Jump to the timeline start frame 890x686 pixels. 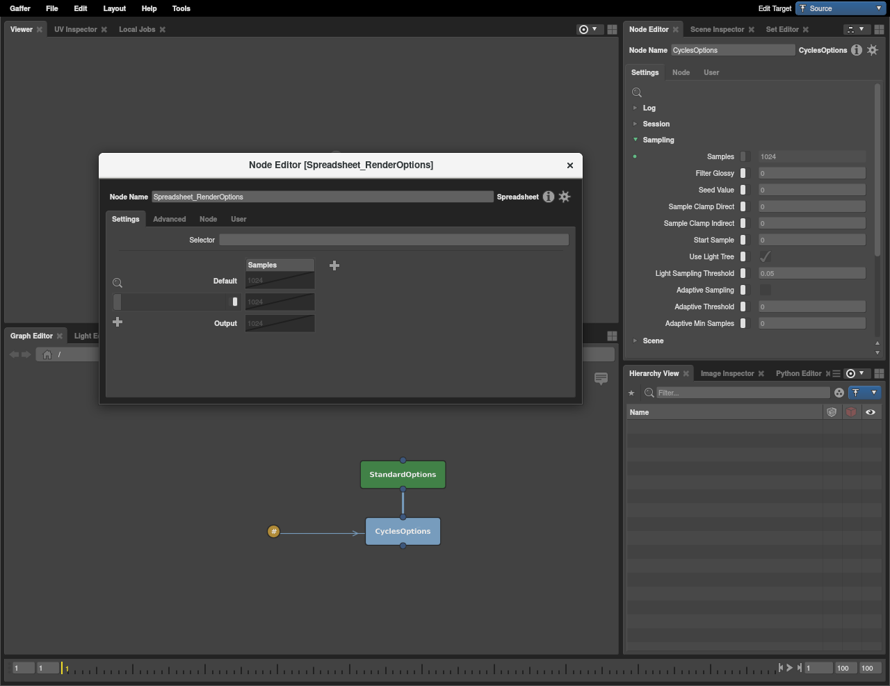click(781, 667)
